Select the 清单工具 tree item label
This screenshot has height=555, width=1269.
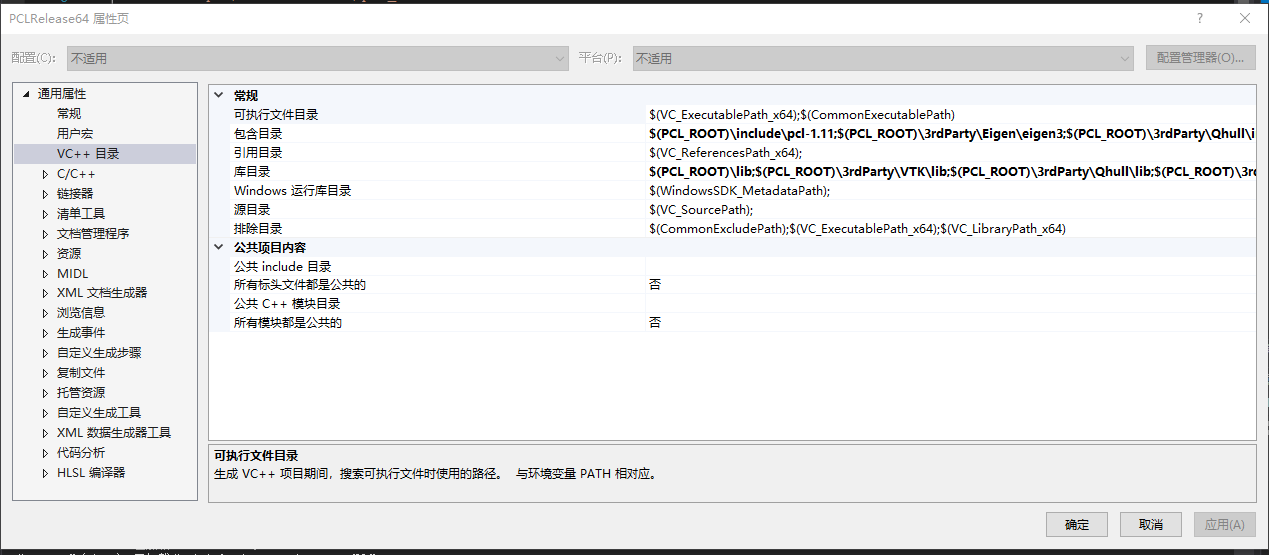(x=81, y=214)
